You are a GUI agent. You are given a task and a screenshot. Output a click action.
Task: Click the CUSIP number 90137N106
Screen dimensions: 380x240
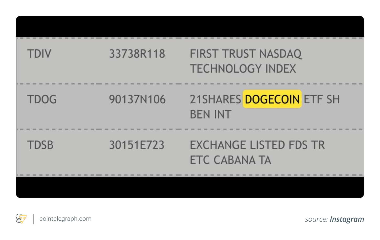click(x=137, y=99)
